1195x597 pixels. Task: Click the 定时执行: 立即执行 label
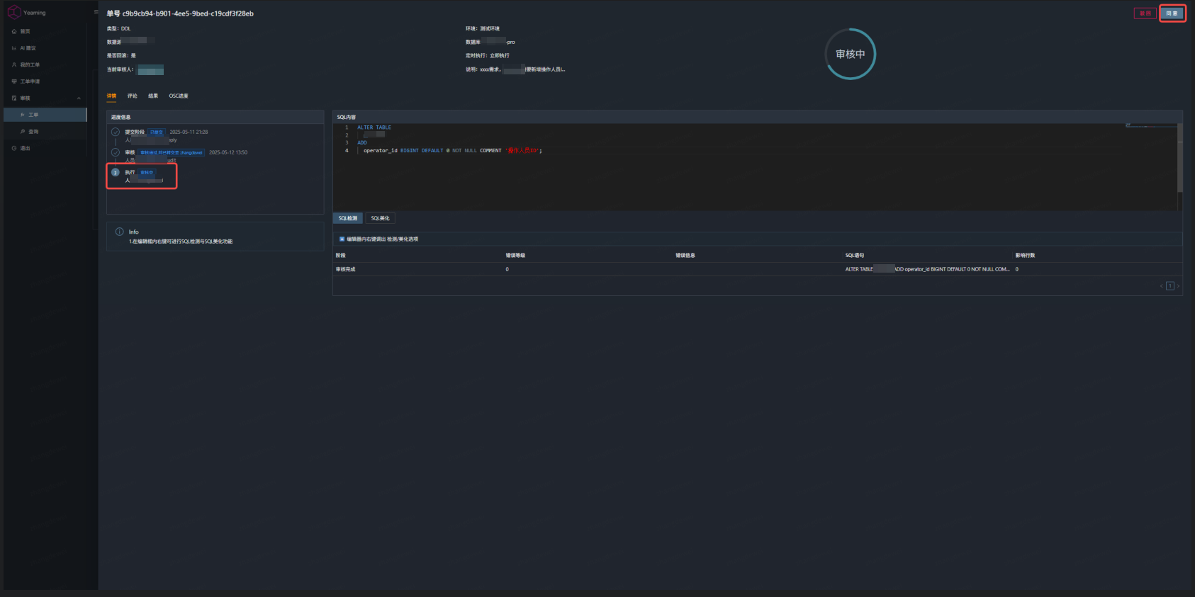point(488,55)
